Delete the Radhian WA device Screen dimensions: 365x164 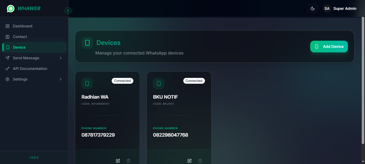tap(128, 161)
